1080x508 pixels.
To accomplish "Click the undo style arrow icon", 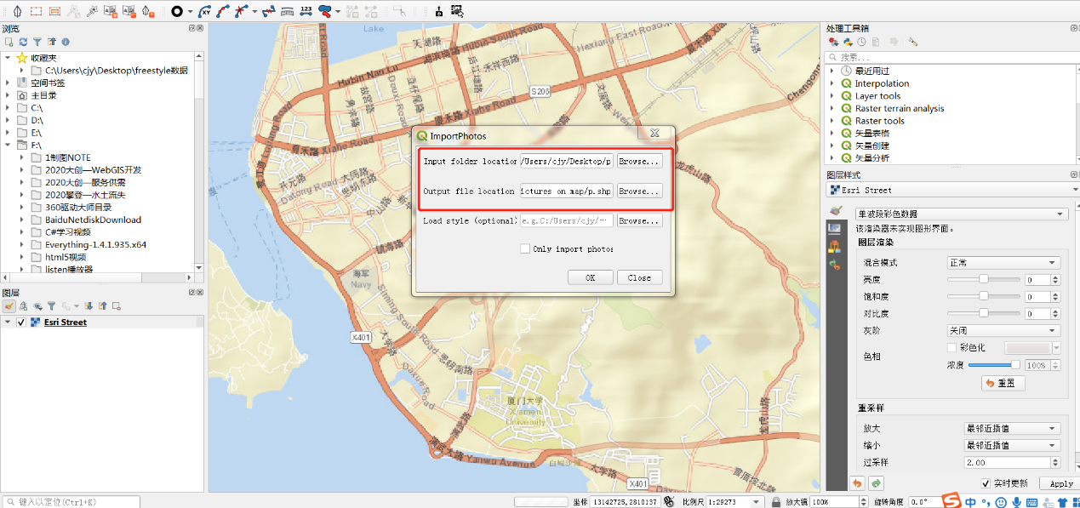I will (857, 483).
